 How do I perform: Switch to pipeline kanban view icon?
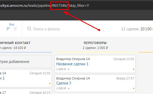pyautogui.click(x=8, y=29)
